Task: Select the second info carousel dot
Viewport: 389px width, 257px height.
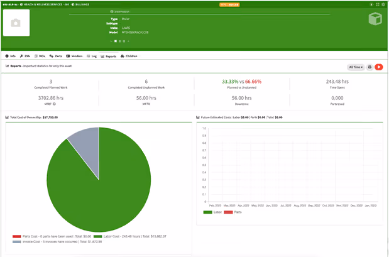Action: 120,41
